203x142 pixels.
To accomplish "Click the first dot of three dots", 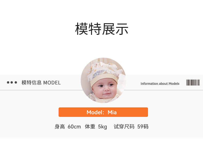I will click(x=8, y=82).
